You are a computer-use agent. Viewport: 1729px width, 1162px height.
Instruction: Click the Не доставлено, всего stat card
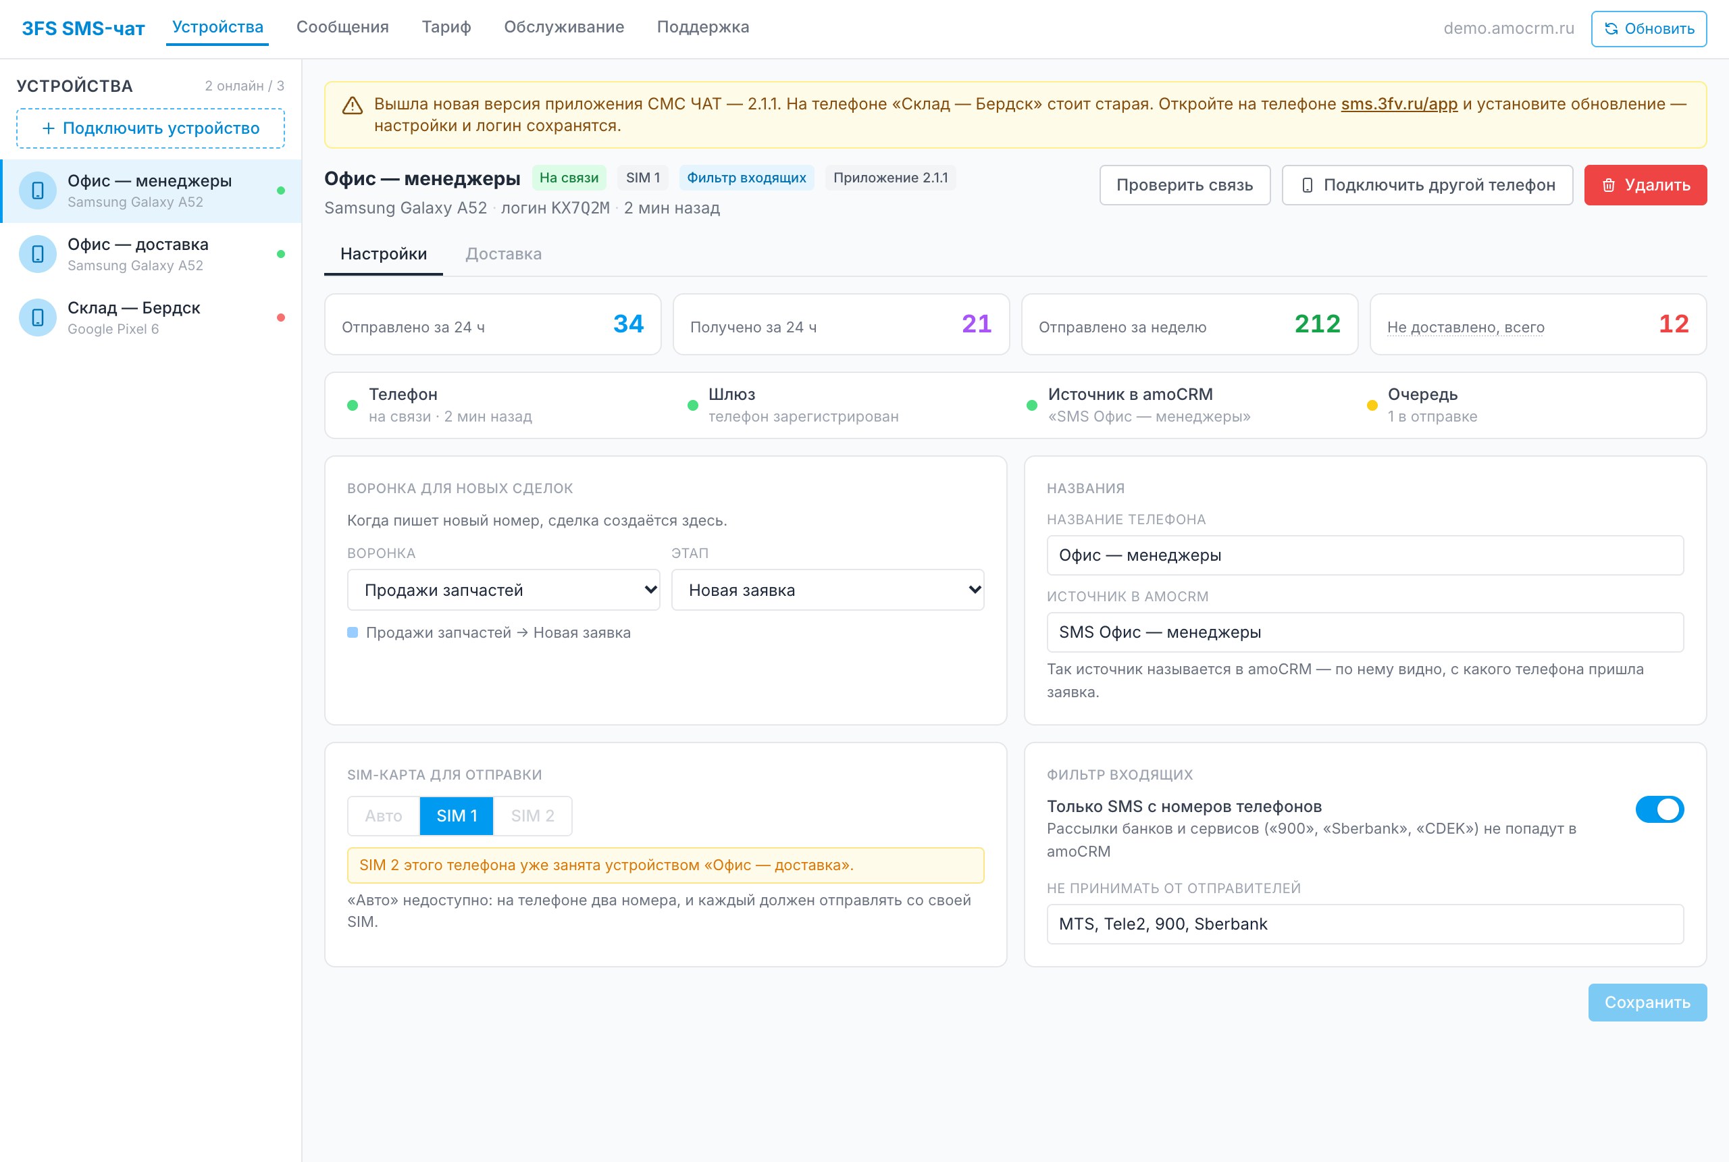point(1538,324)
